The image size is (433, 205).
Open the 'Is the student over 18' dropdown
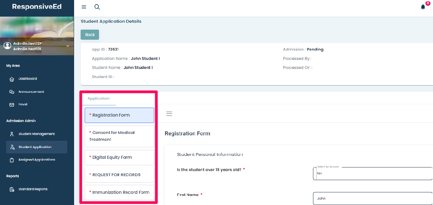[x=372, y=173]
